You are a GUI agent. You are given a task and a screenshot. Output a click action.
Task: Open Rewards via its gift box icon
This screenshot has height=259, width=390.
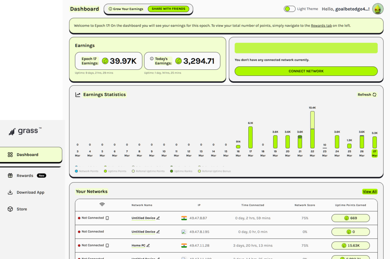[x=10, y=175]
